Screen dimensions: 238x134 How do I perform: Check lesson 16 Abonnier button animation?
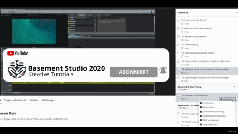tap(178, 95)
